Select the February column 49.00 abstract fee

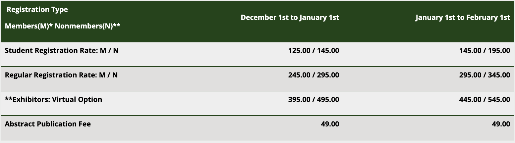(x=501, y=124)
